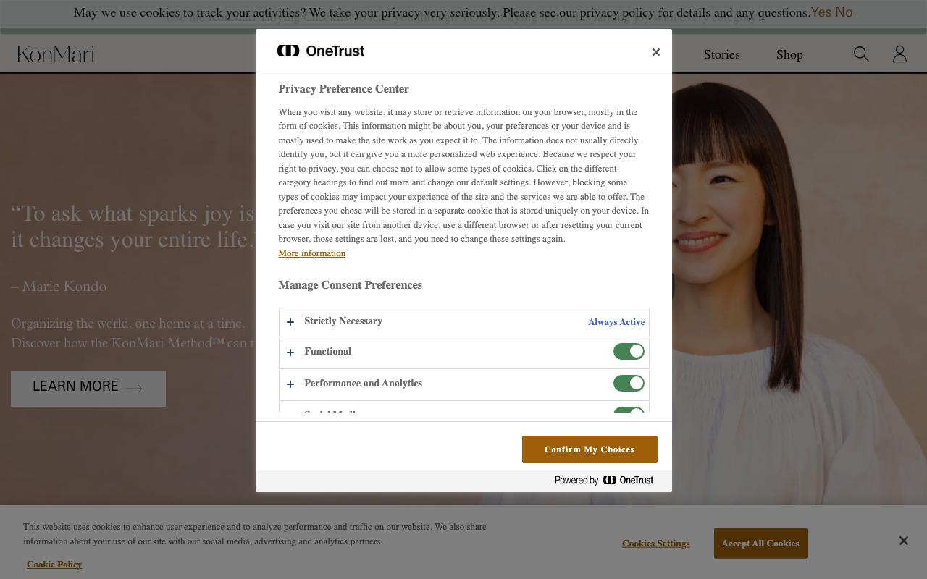Answer No to cookie tracking prompt
The width and height of the screenshot is (927, 579).
click(844, 12)
